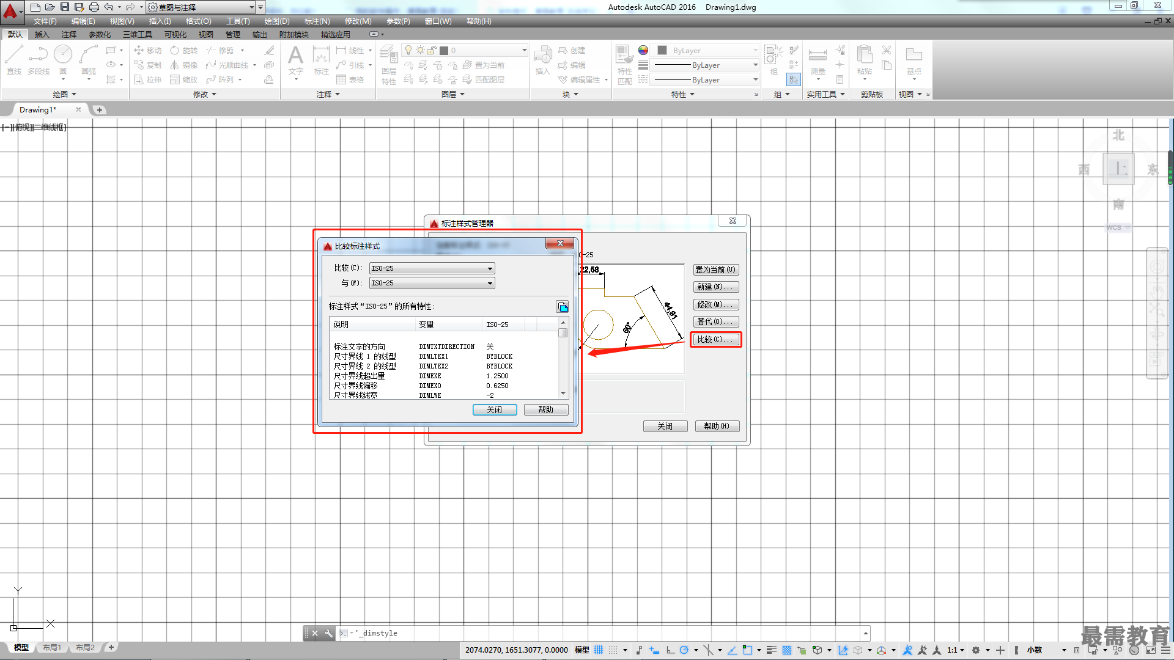Click the Dimension (标注) tool

[x=322, y=60]
